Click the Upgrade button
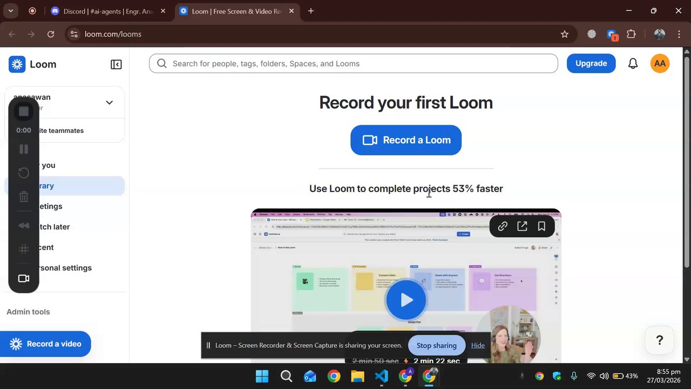 [591, 63]
